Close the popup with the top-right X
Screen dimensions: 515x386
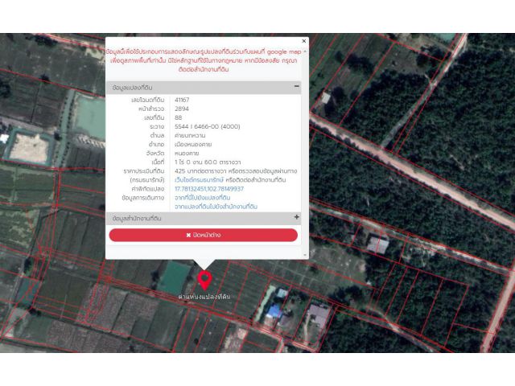303,41
